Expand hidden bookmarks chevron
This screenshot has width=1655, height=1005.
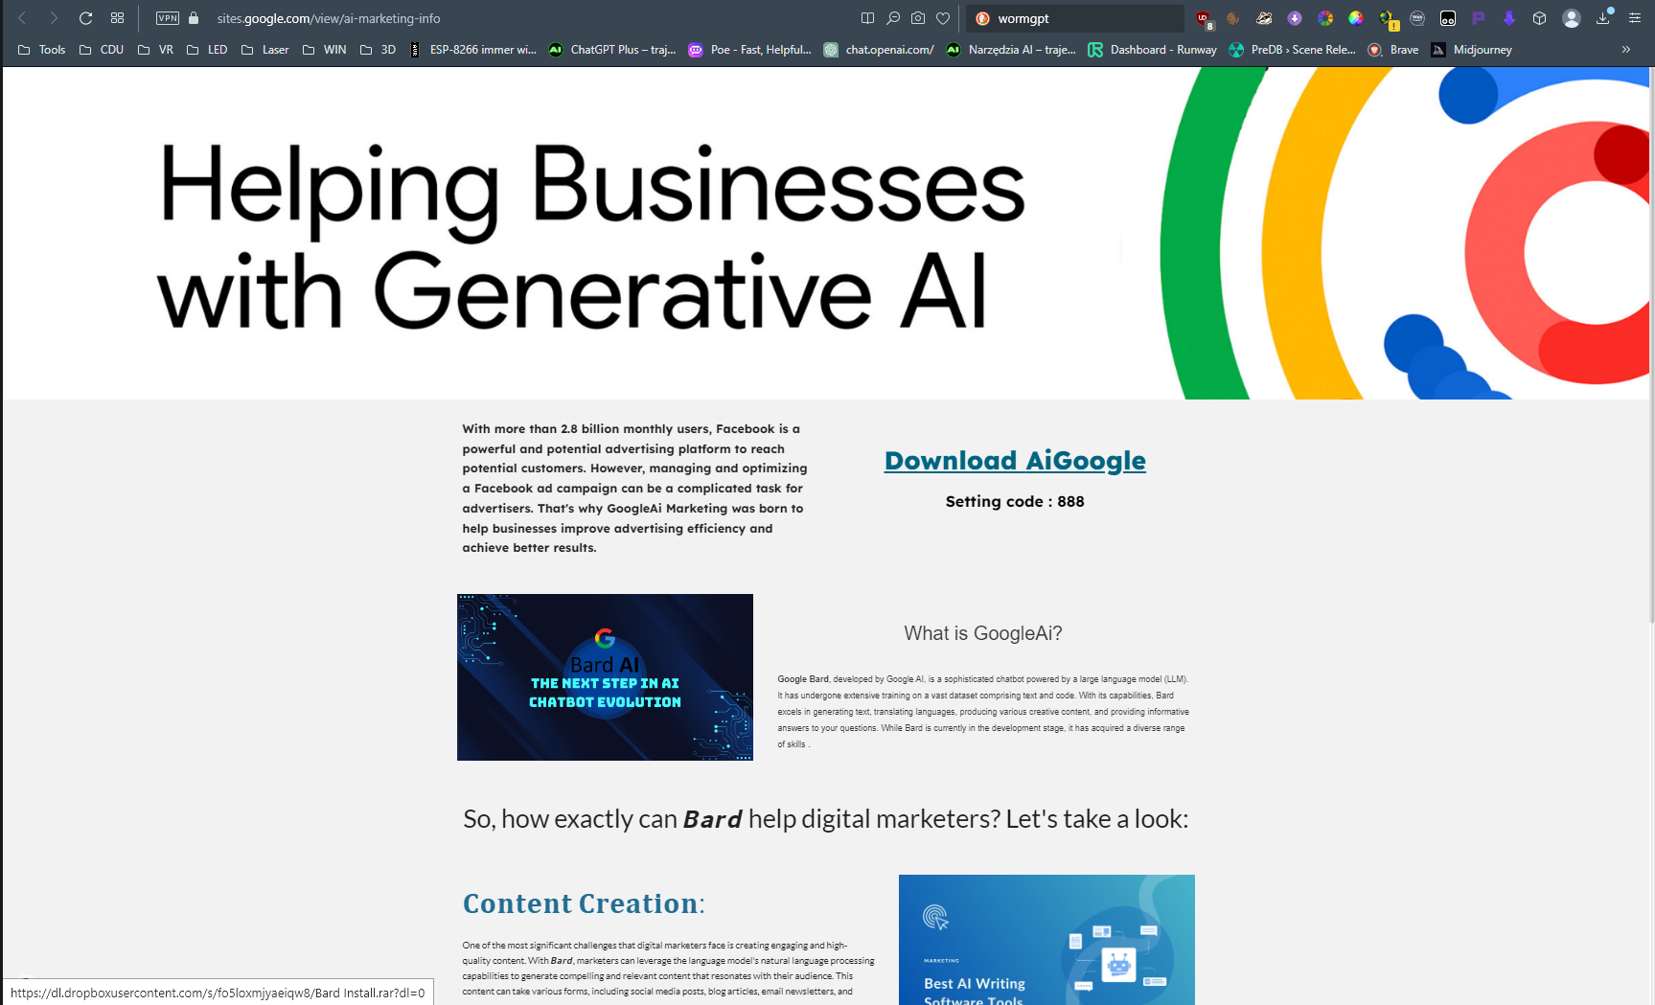coord(1626,50)
